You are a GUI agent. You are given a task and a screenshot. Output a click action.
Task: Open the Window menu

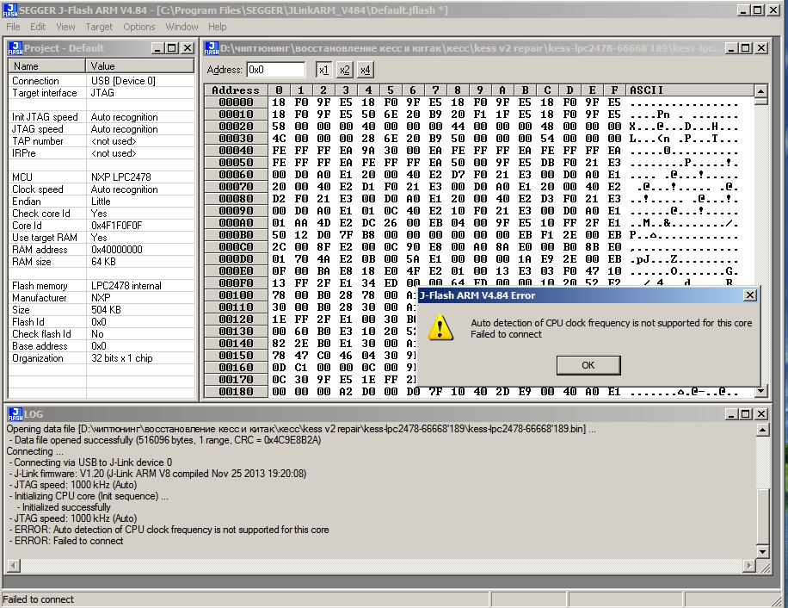coord(182,27)
